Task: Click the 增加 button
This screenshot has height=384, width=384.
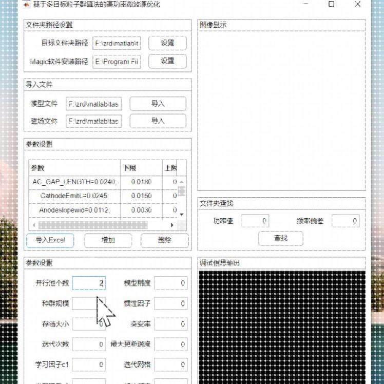Action: click(x=108, y=240)
